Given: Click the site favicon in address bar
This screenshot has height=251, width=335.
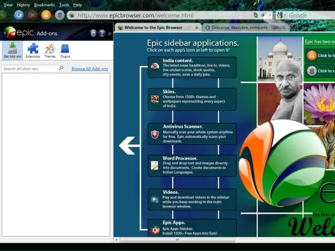Looking at the screenshot, I should point(72,15).
